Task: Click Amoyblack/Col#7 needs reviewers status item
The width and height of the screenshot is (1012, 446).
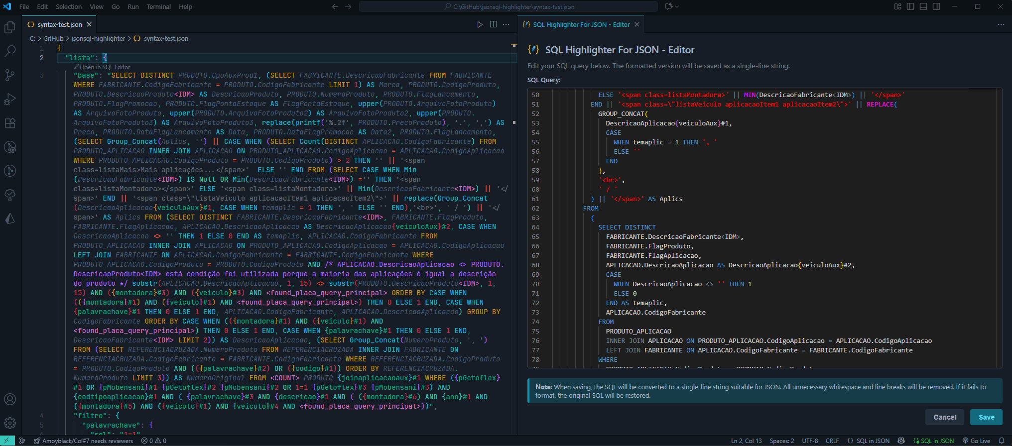Action: pyautogui.click(x=84, y=441)
